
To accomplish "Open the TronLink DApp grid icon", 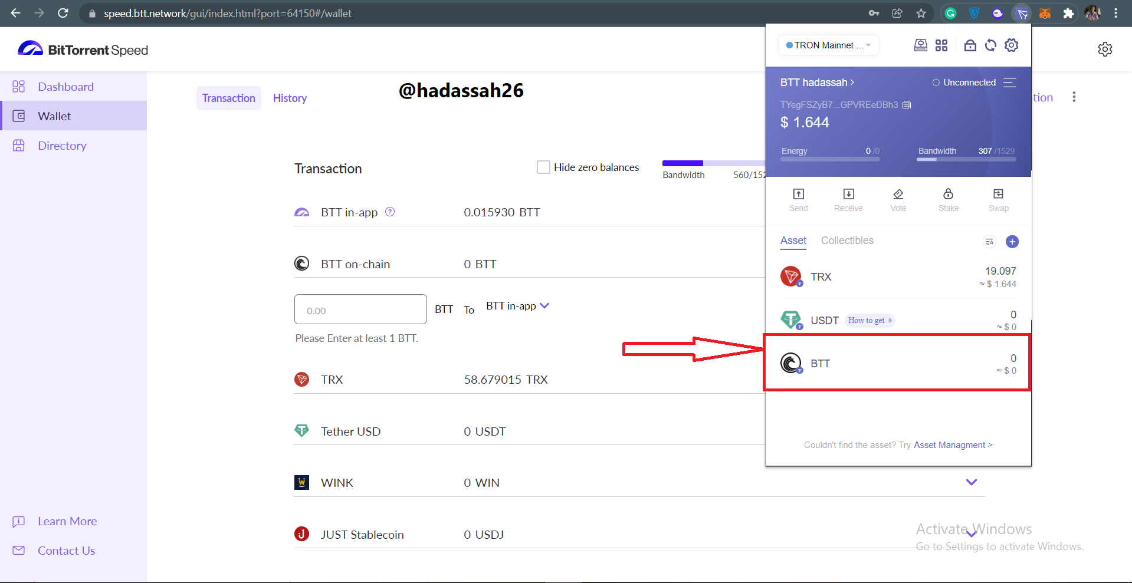I will tap(941, 45).
